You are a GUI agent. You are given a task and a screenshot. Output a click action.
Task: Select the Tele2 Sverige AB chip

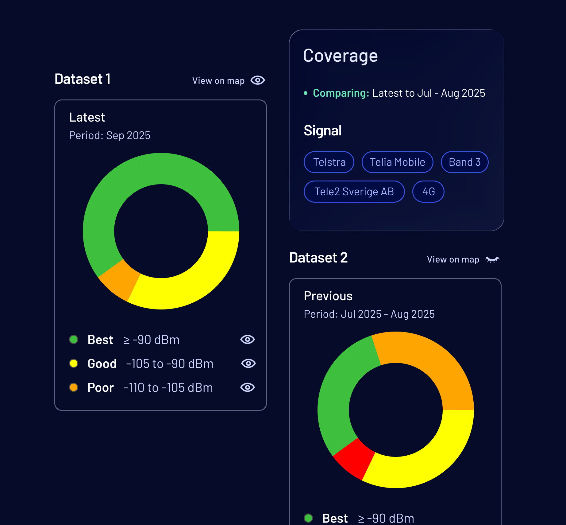[354, 192]
